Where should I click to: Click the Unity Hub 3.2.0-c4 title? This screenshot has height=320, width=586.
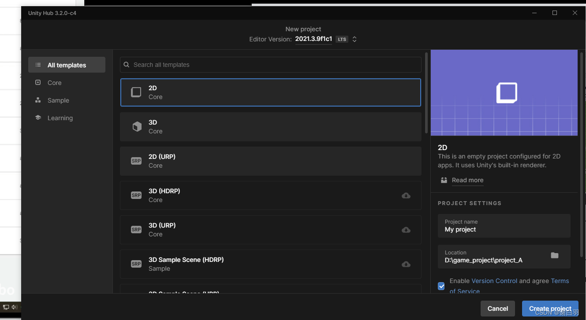click(x=52, y=13)
